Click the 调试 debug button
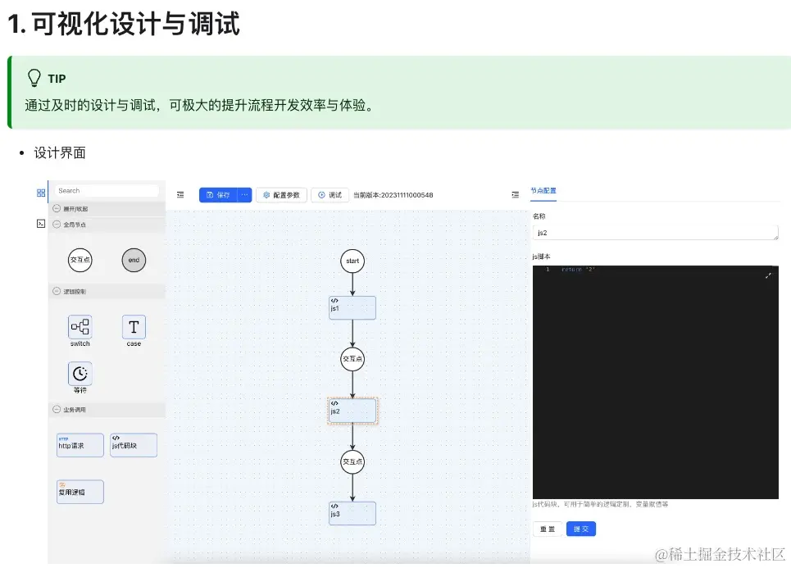The height and width of the screenshot is (568, 791). (330, 194)
